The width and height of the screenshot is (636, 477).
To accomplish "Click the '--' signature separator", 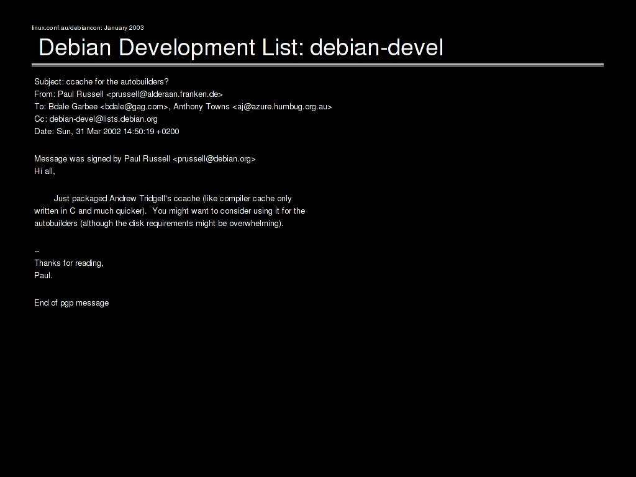I will tap(37, 251).
